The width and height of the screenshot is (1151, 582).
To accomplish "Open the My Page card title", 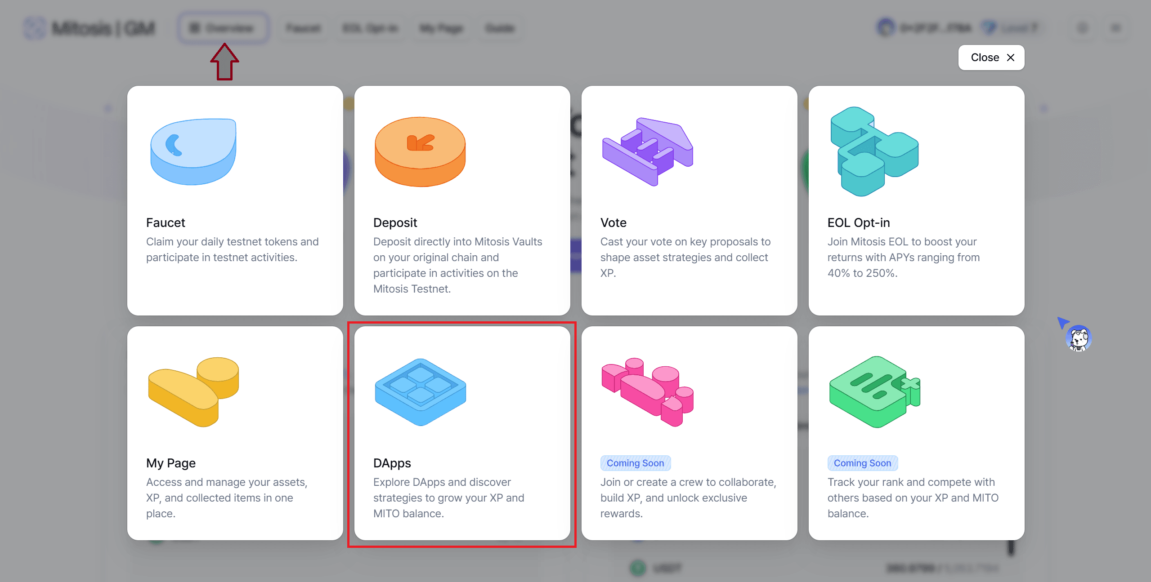I will coord(171,463).
